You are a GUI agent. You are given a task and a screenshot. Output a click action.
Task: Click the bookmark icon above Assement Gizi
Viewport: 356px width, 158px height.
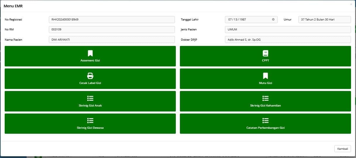90,53
